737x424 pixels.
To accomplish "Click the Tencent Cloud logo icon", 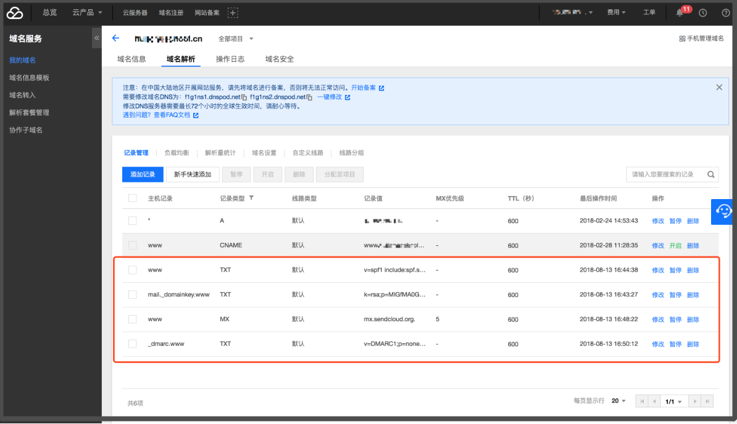I will (15, 13).
